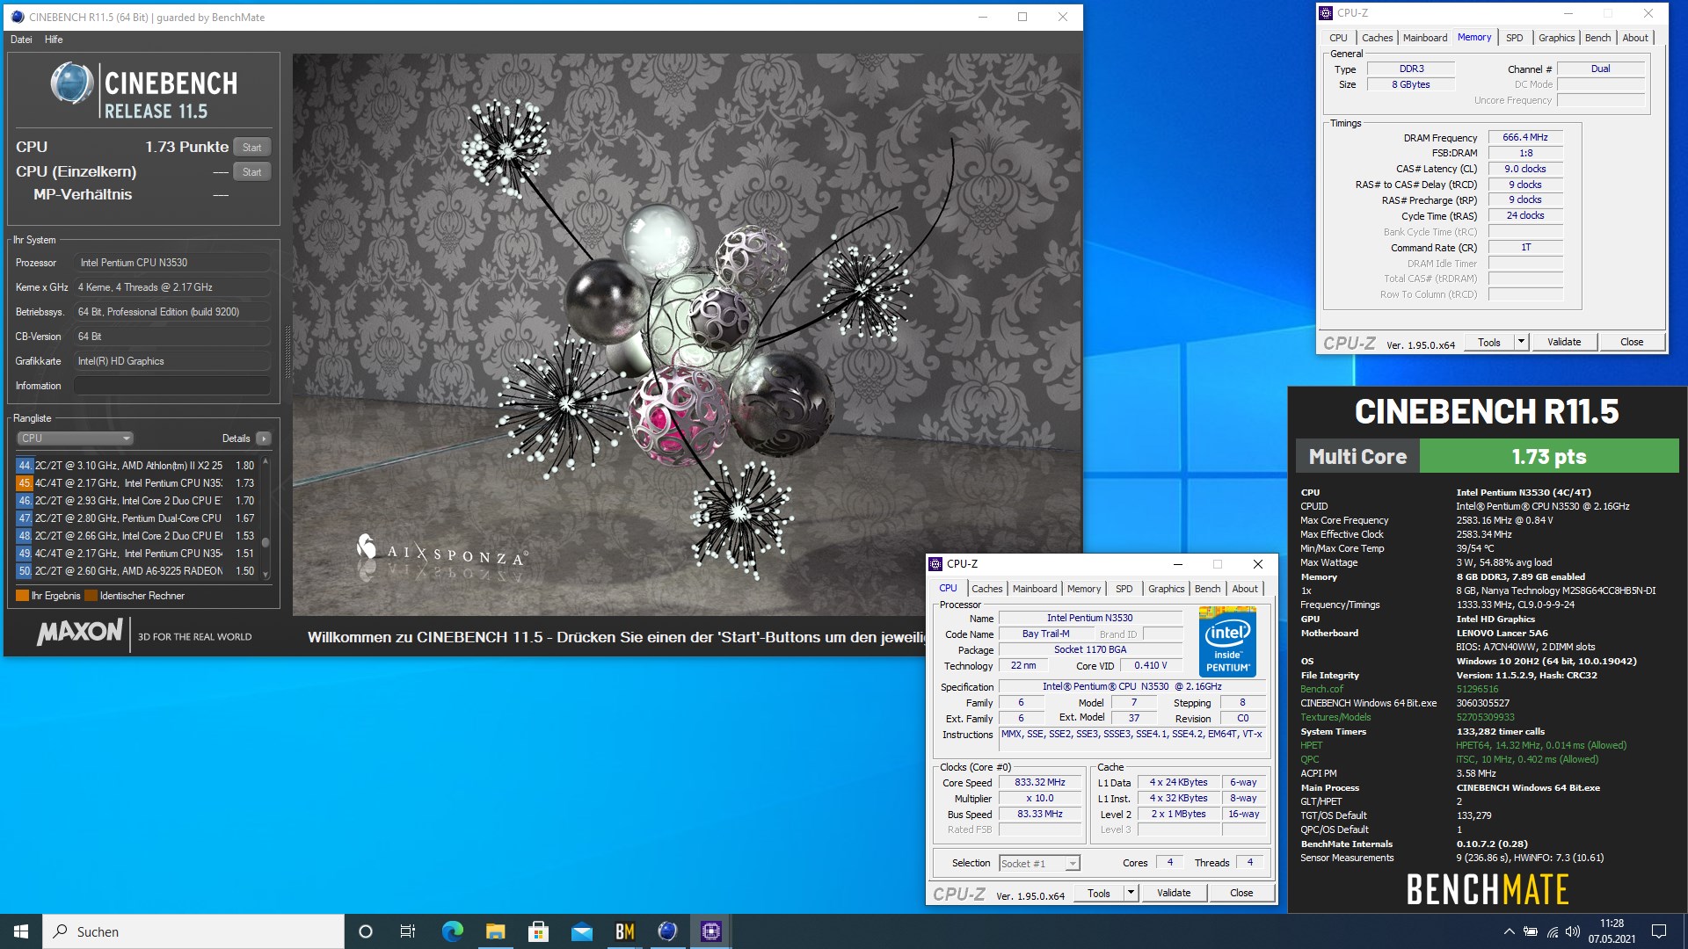
Task: Click Tools button in Memory CPU-Z window
Action: [1489, 343]
